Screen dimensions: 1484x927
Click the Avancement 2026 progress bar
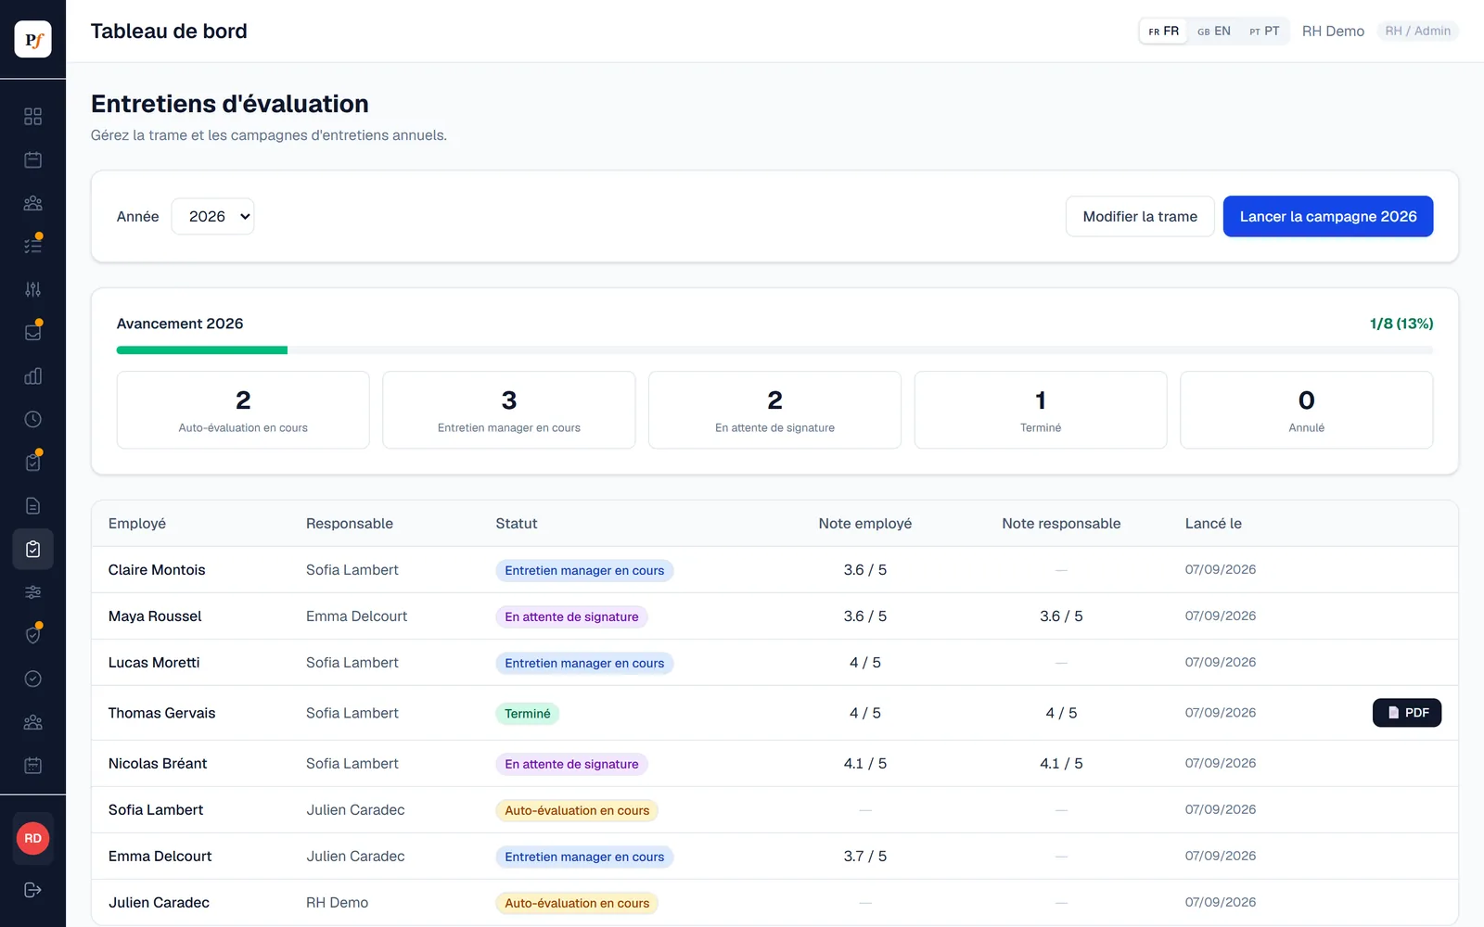click(x=774, y=350)
